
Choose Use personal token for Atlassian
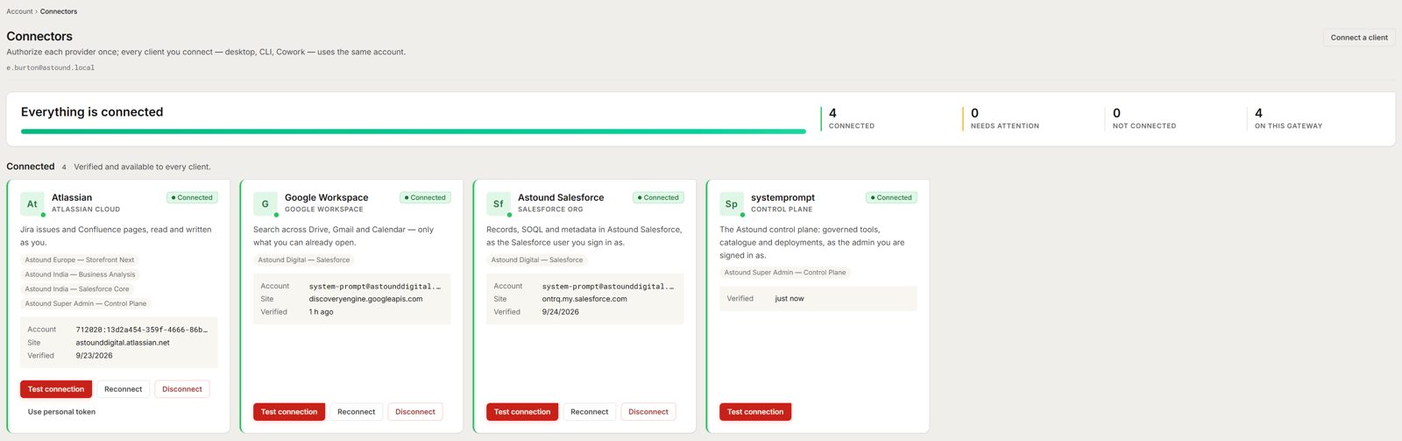[61, 412]
